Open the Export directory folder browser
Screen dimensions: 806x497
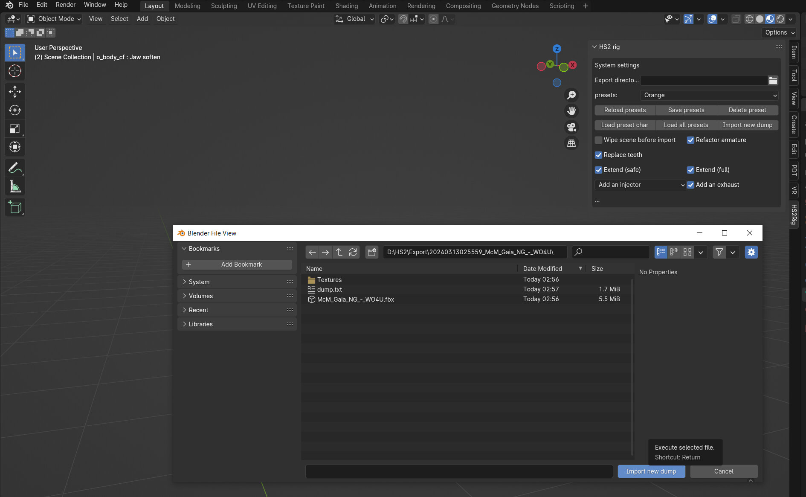pyautogui.click(x=773, y=80)
